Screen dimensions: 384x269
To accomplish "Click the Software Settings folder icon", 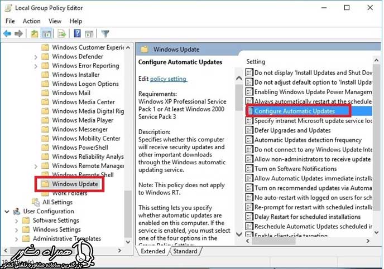I will tap(26, 221).
